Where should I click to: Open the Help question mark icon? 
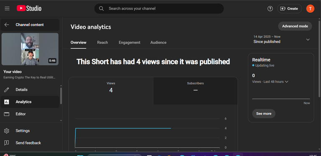pos(270,9)
